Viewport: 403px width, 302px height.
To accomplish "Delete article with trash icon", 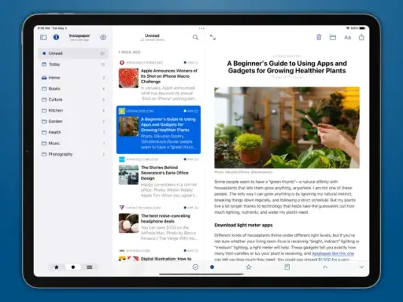I will coord(318,37).
